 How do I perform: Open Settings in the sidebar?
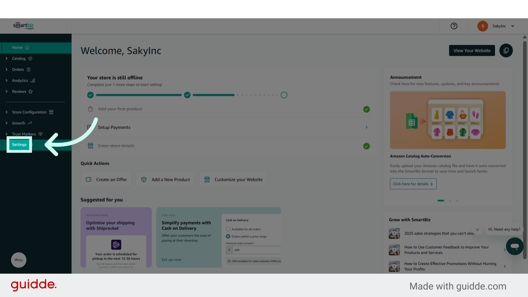pos(19,145)
